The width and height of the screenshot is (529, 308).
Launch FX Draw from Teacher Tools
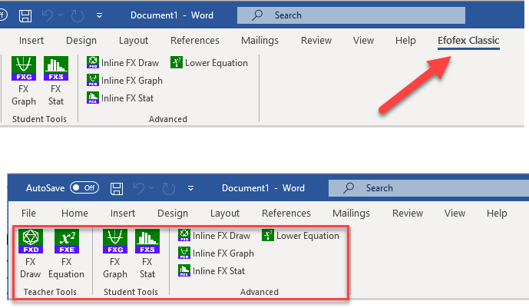tap(31, 253)
